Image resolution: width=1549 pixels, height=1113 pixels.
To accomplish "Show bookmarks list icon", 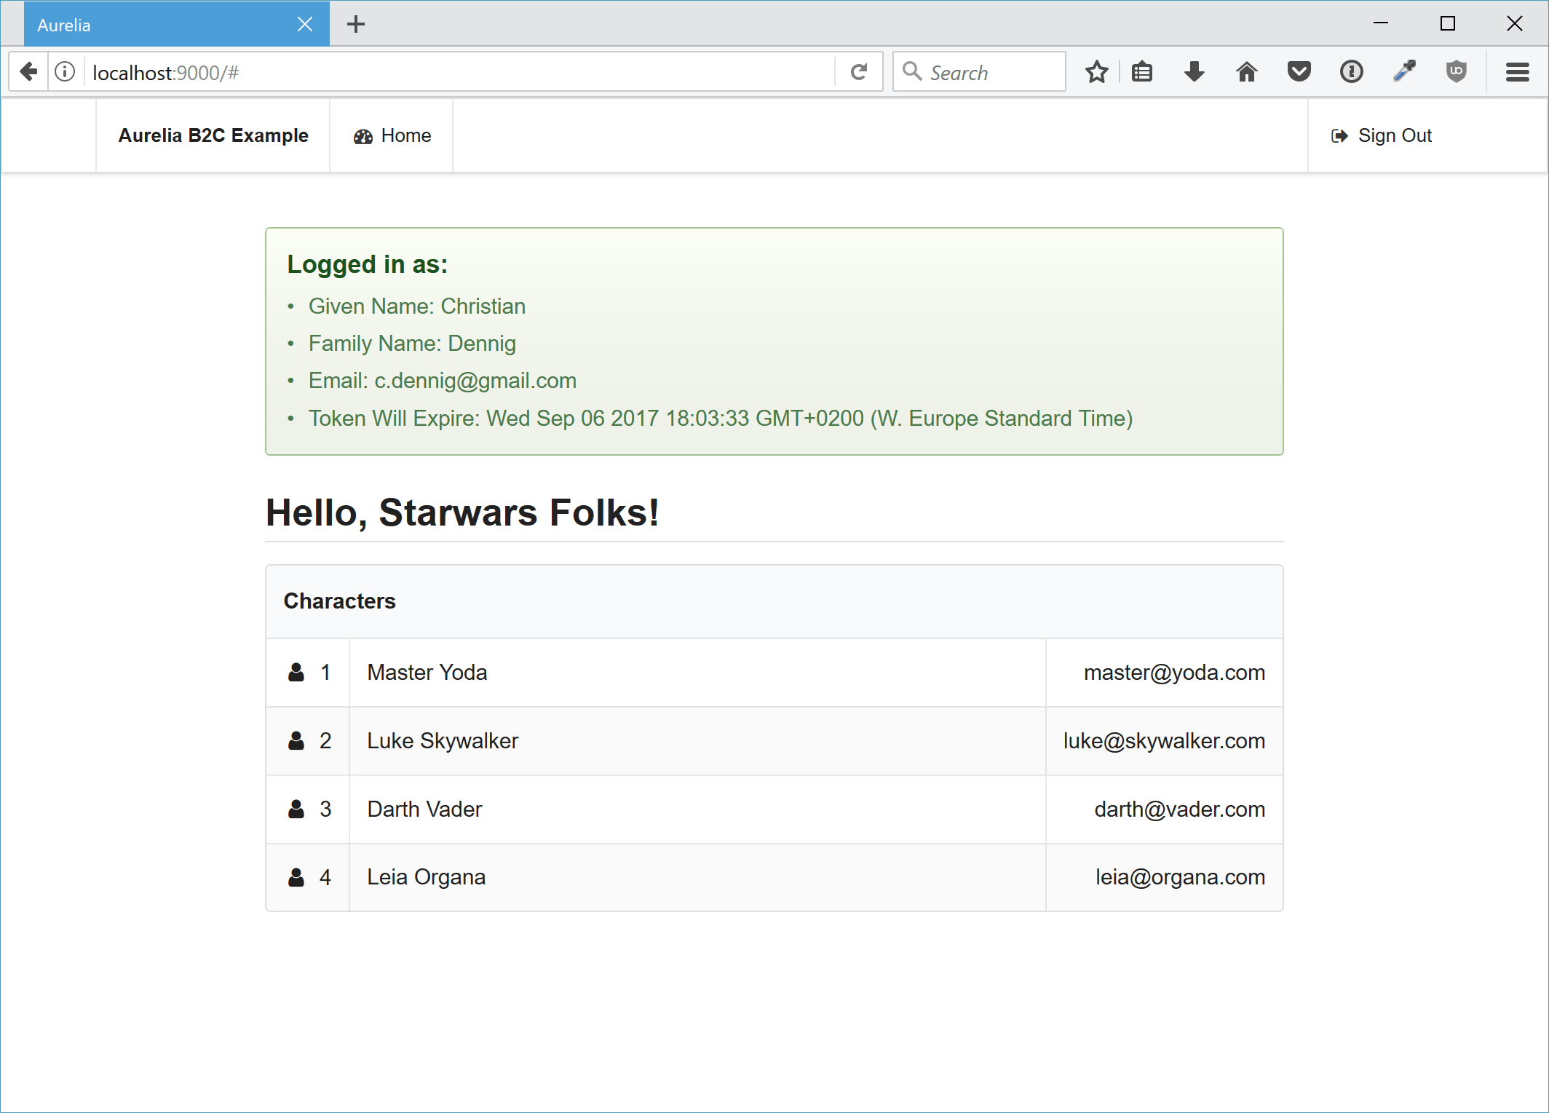I will [1142, 71].
